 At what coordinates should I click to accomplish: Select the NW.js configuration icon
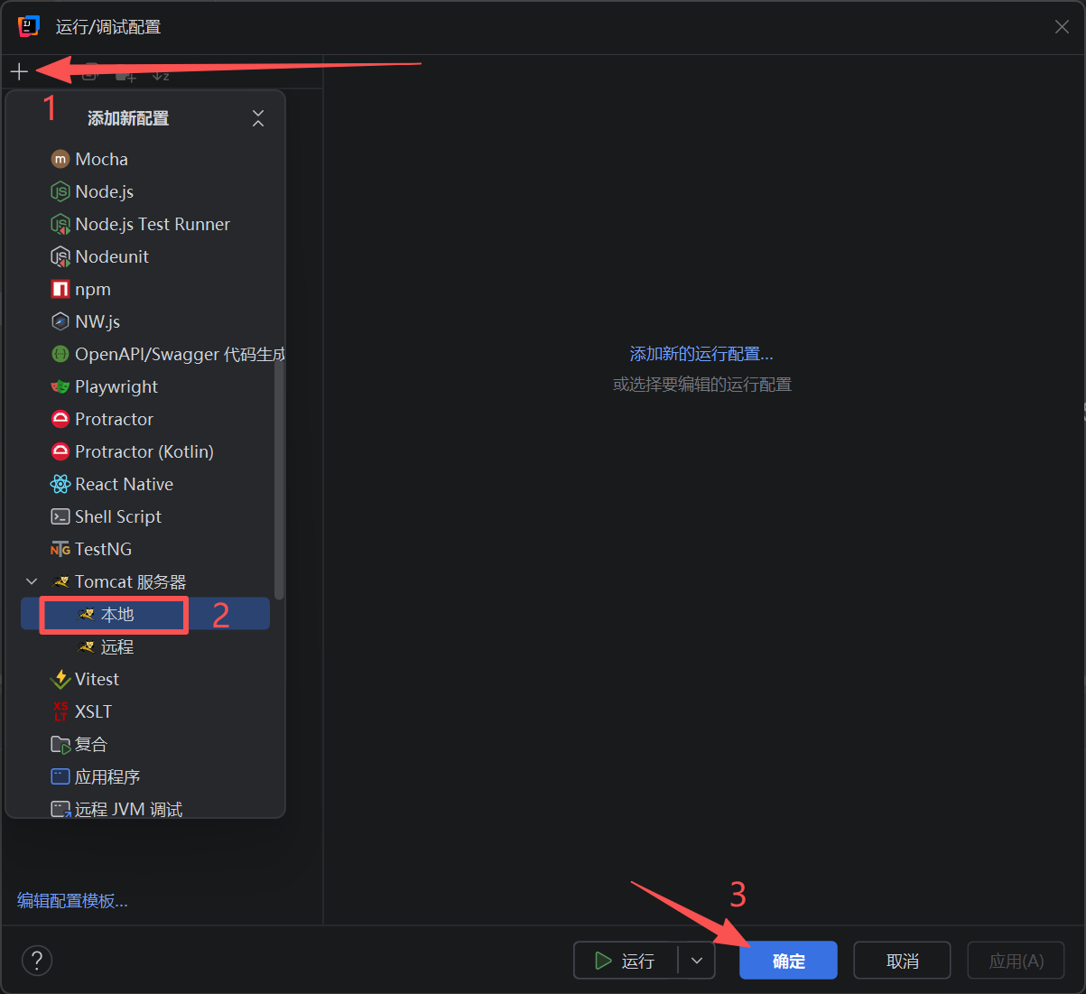(60, 321)
